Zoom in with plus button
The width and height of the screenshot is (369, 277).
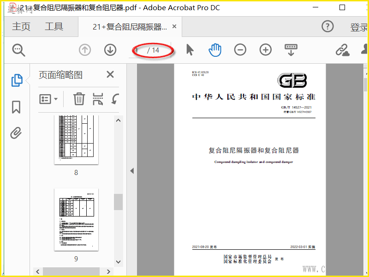tap(266, 50)
